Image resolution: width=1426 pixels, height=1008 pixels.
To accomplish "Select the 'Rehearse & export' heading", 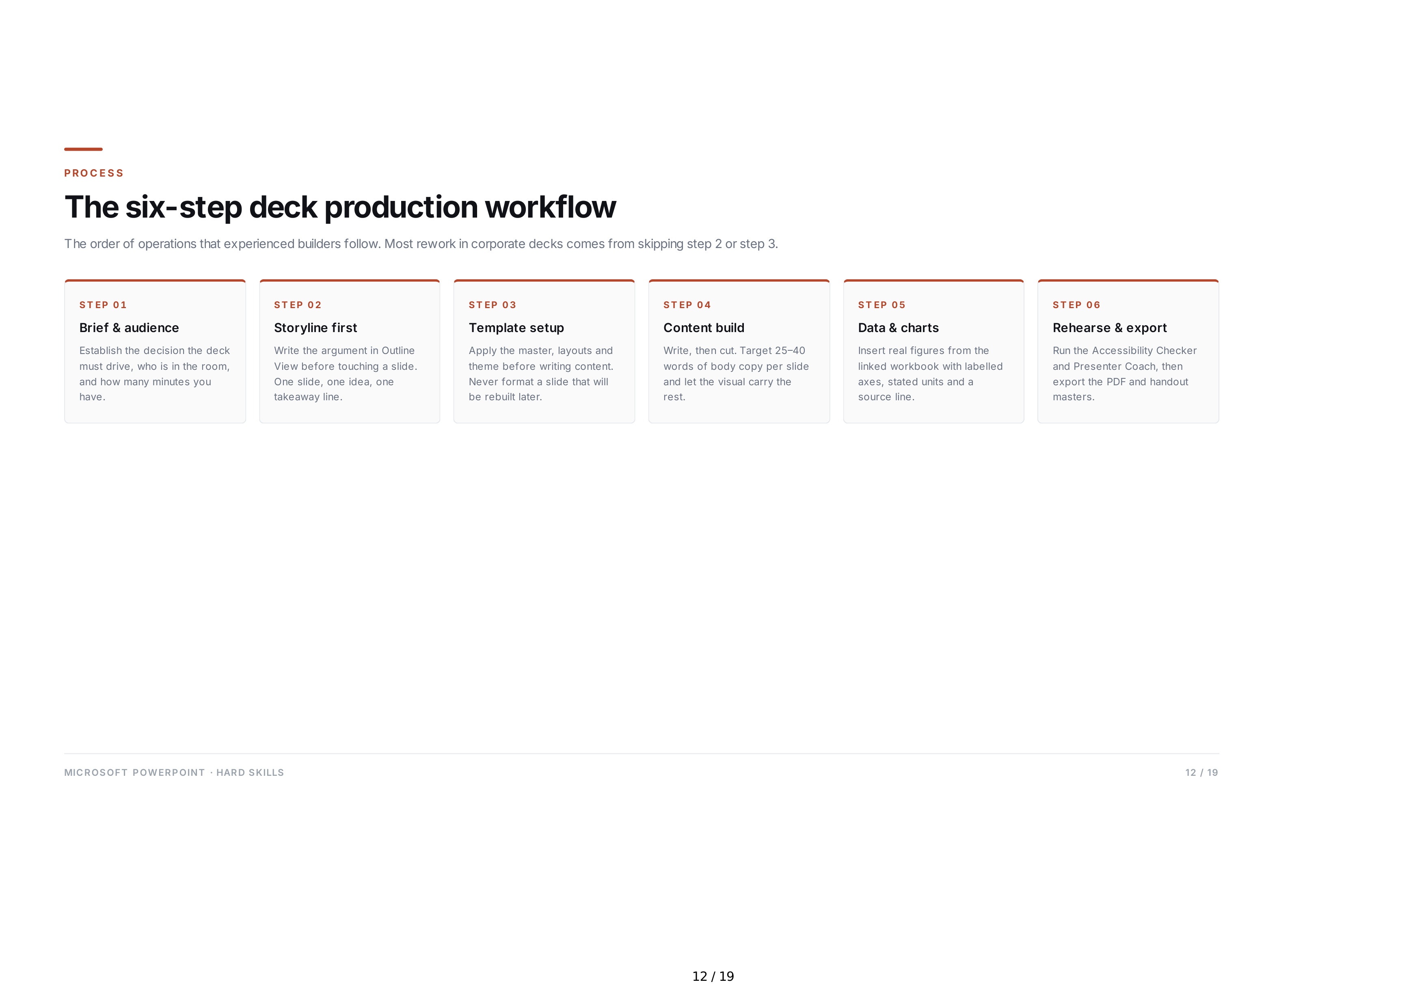I will [x=1109, y=328].
